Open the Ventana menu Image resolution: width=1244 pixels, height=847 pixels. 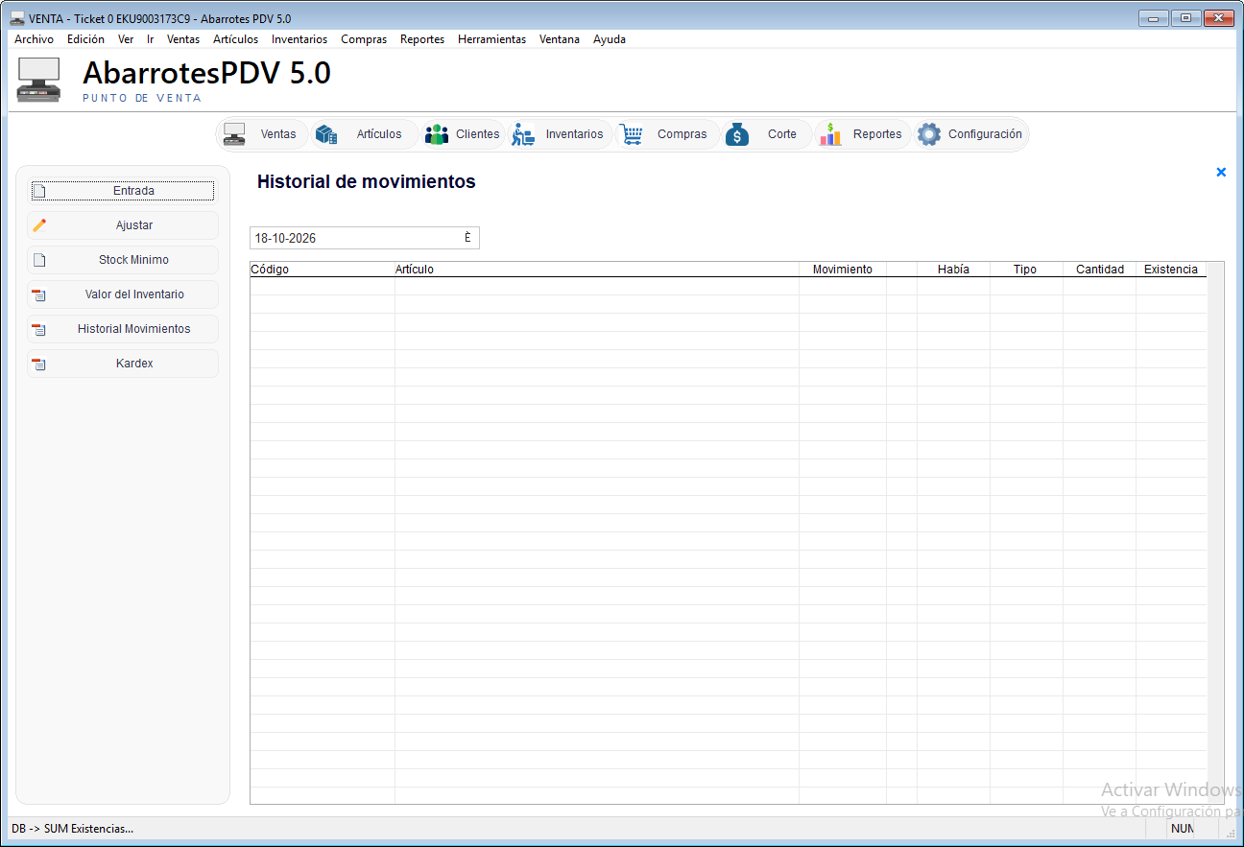click(x=560, y=39)
